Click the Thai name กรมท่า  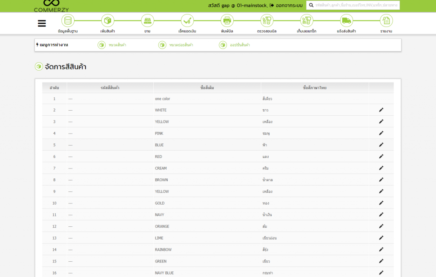tap(267, 273)
